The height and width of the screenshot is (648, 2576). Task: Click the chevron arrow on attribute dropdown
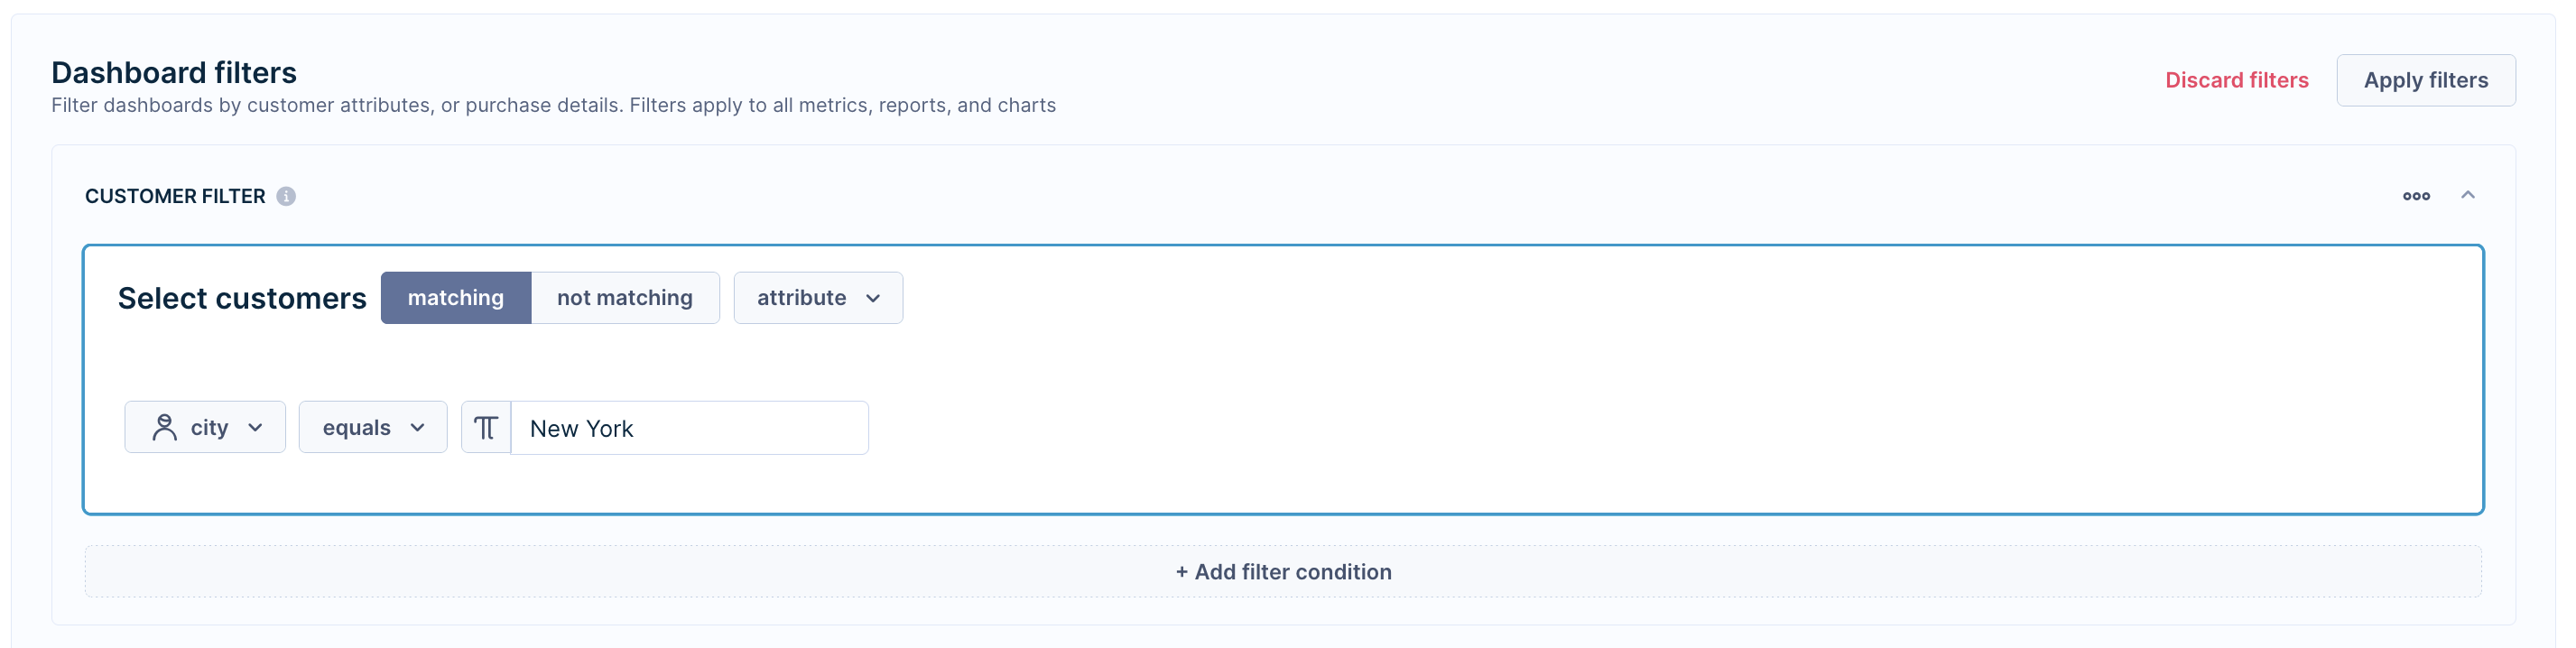click(873, 299)
